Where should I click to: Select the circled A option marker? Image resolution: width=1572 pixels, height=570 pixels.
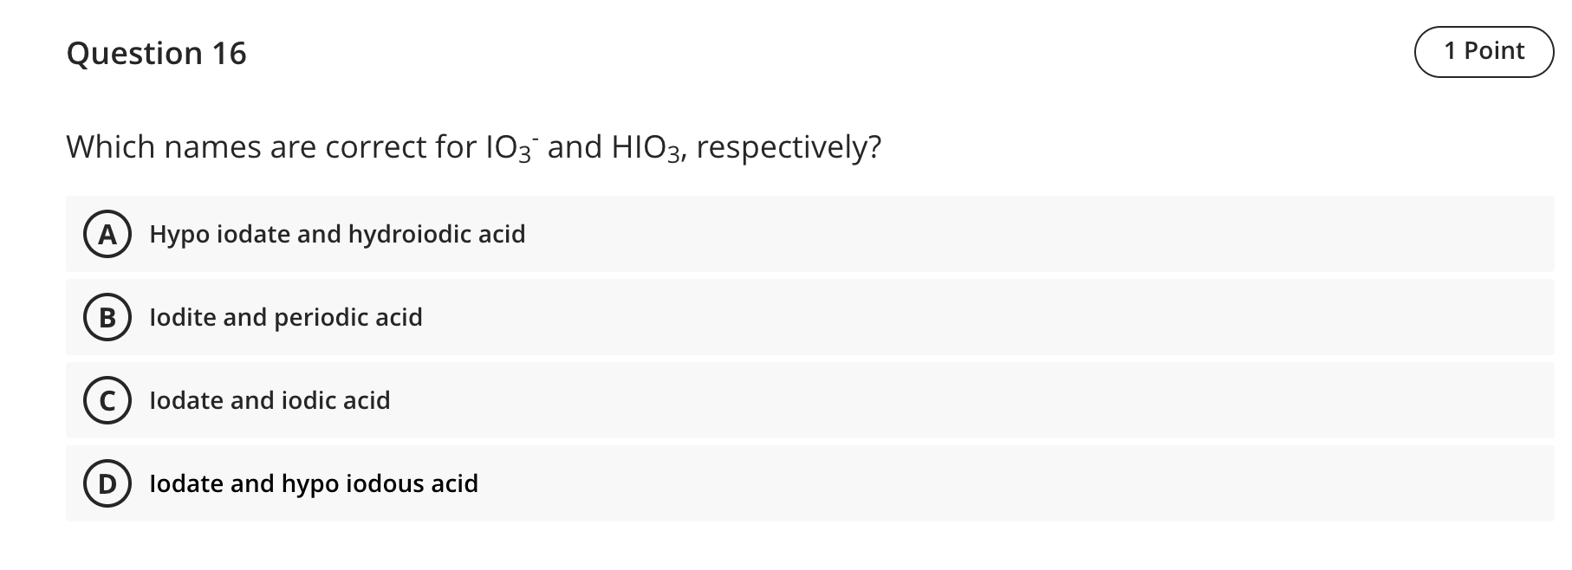click(x=107, y=234)
